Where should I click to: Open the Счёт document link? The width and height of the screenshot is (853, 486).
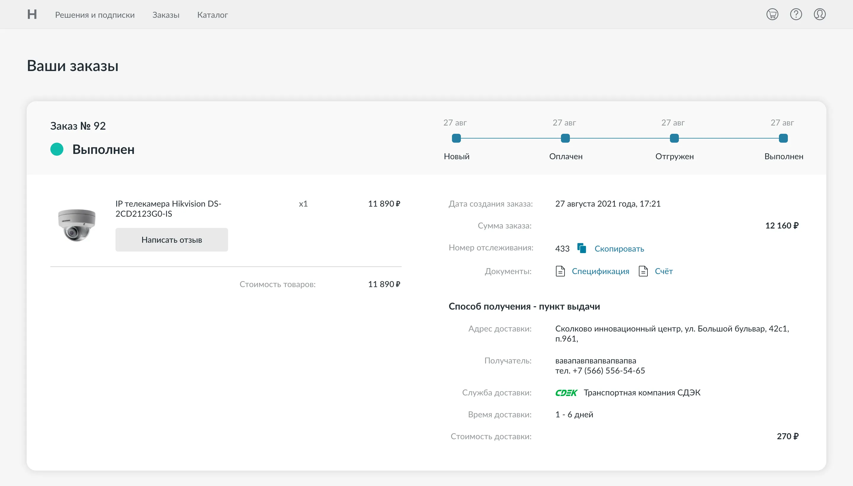(664, 271)
